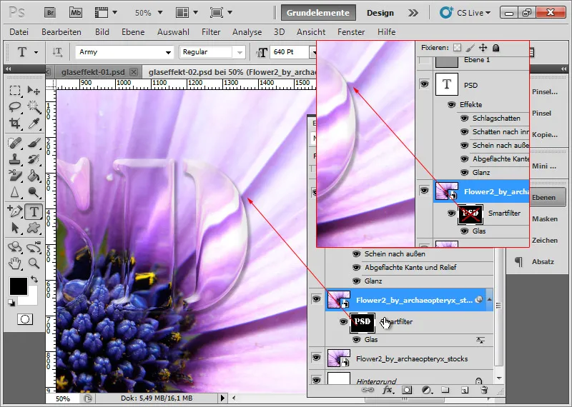The width and height of the screenshot is (572, 407).
Task: Hide the Glas smart filter
Action: coord(356,340)
